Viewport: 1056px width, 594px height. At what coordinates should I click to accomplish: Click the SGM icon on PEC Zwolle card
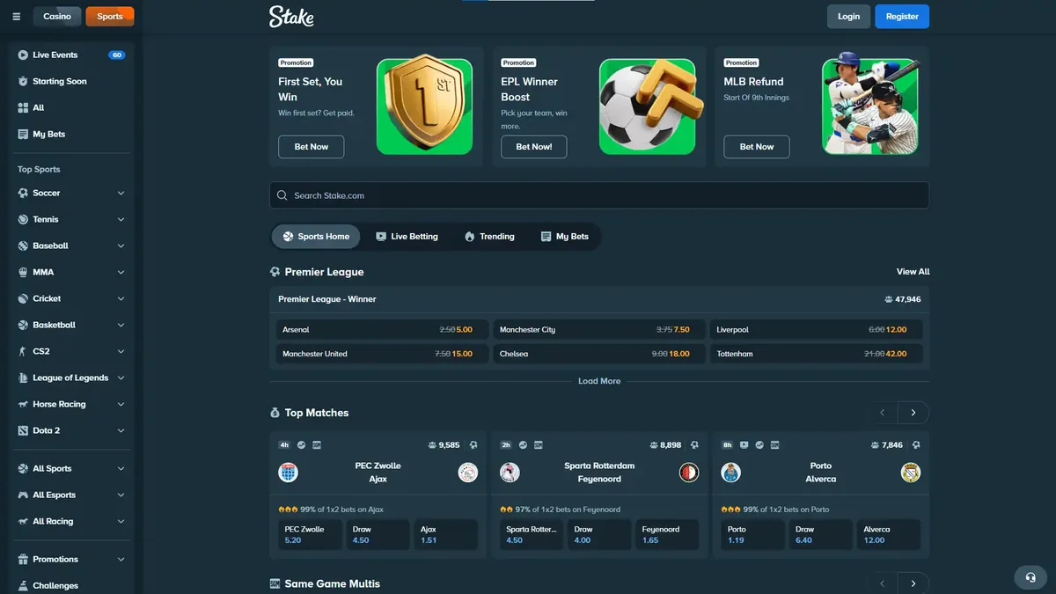317,445
